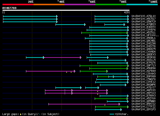Open hit UniRef100_A7QJI7

click(x=143, y=88)
